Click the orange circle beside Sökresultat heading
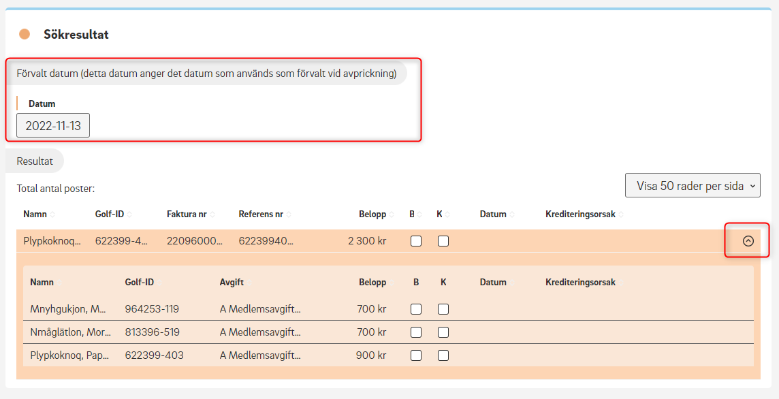This screenshot has height=399, width=779. (x=25, y=34)
